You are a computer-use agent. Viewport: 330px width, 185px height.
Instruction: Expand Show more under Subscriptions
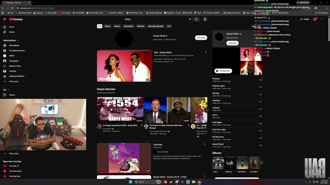[x=11, y=81]
